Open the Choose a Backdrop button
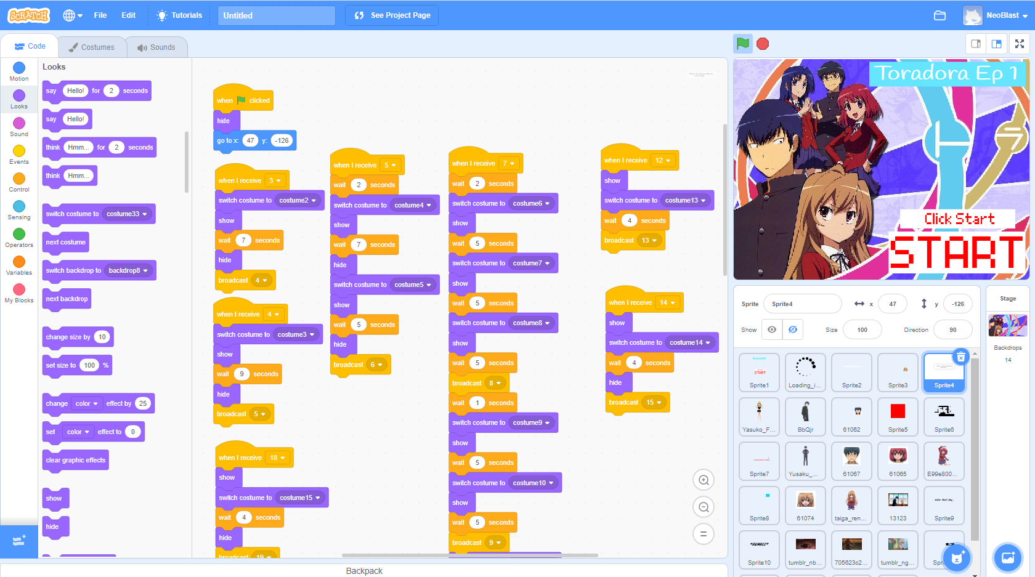 [x=1008, y=558]
